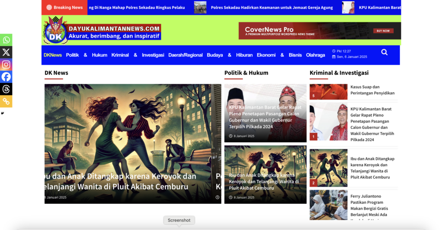442x230 pixels.
Task: Open Ferry Juliantono article thumbnail
Action: 328,205
